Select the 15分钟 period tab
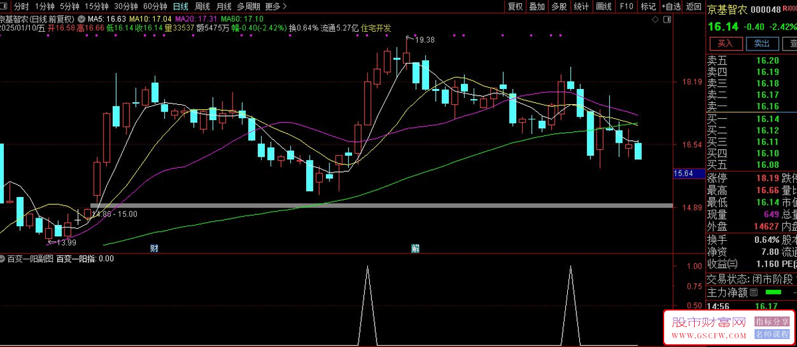Screen dimensions: 797x347 (x=96, y=7)
